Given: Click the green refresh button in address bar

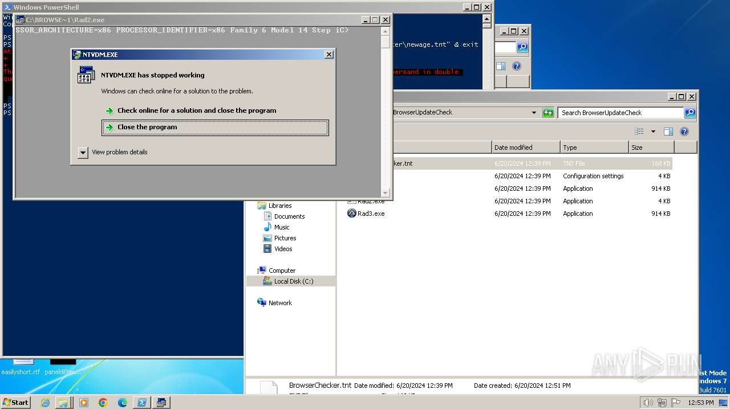Looking at the screenshot, I should [548, 113].
